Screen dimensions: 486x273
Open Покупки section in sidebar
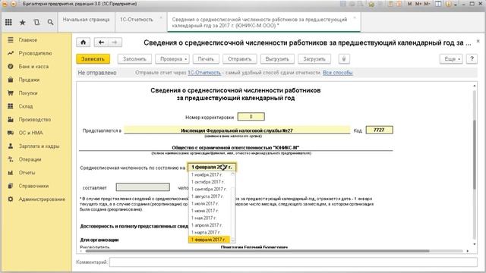coord(27,93)
